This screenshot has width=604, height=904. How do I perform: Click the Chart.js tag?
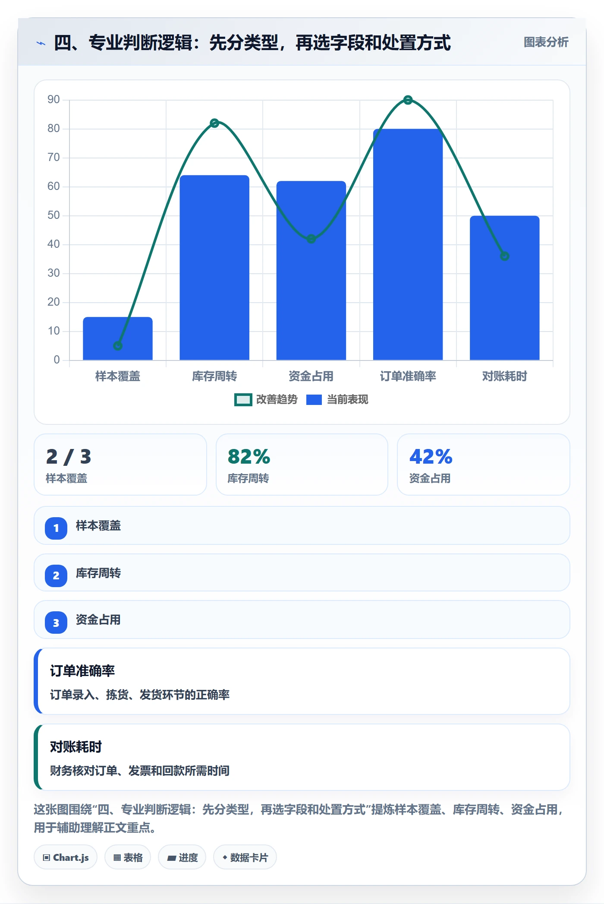tap(66, 857)
